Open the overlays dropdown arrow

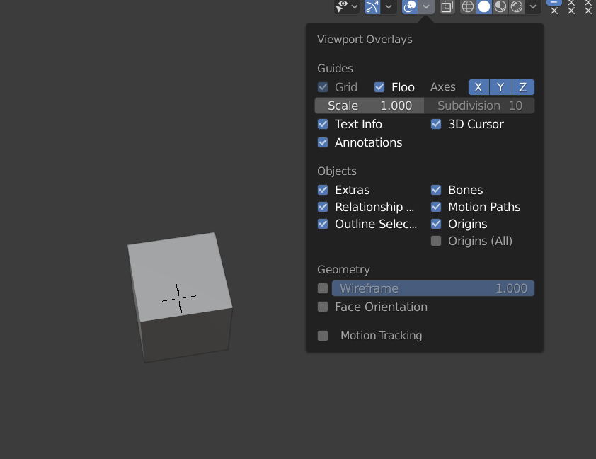425,6
